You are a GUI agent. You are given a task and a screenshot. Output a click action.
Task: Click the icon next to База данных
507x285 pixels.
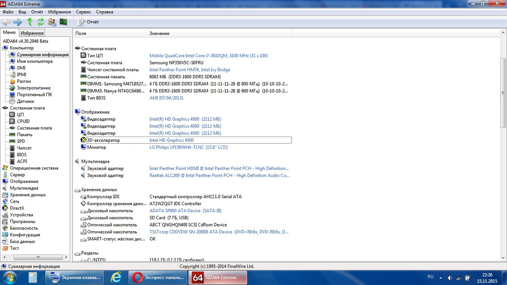coord(5,241)
